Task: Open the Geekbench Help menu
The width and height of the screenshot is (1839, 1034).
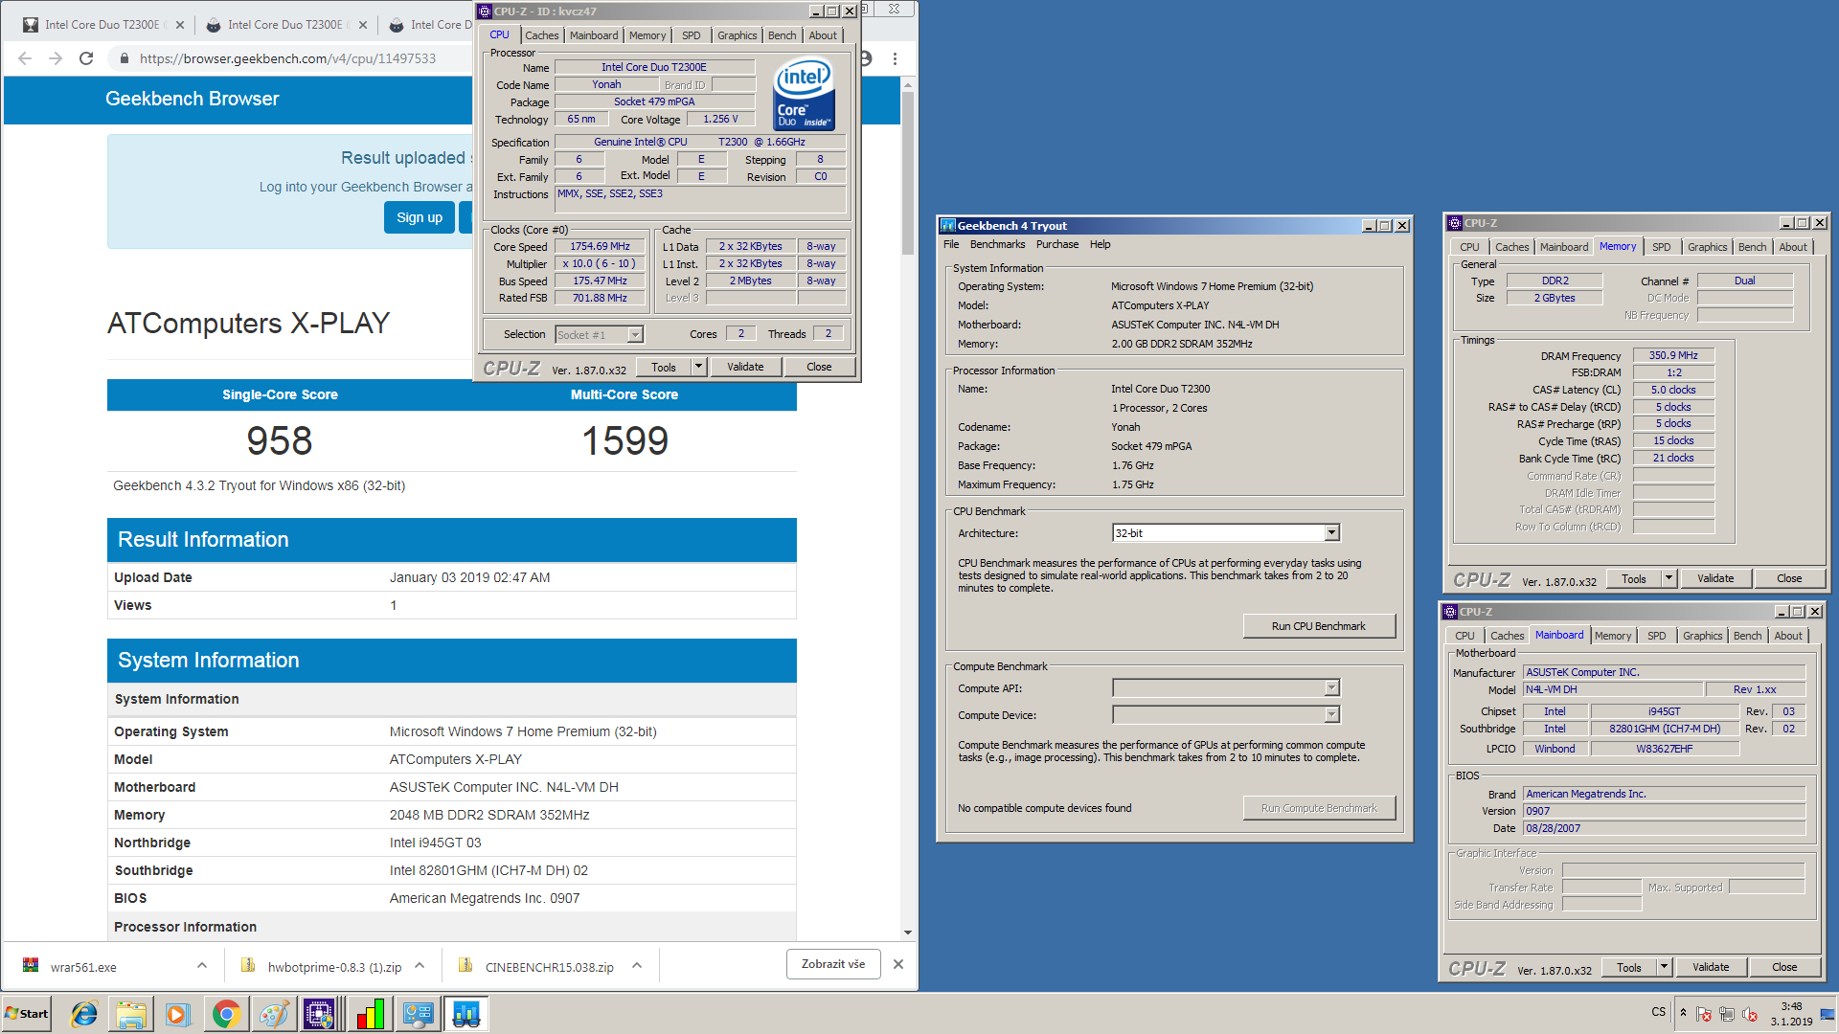Action: click(1100, 245)
